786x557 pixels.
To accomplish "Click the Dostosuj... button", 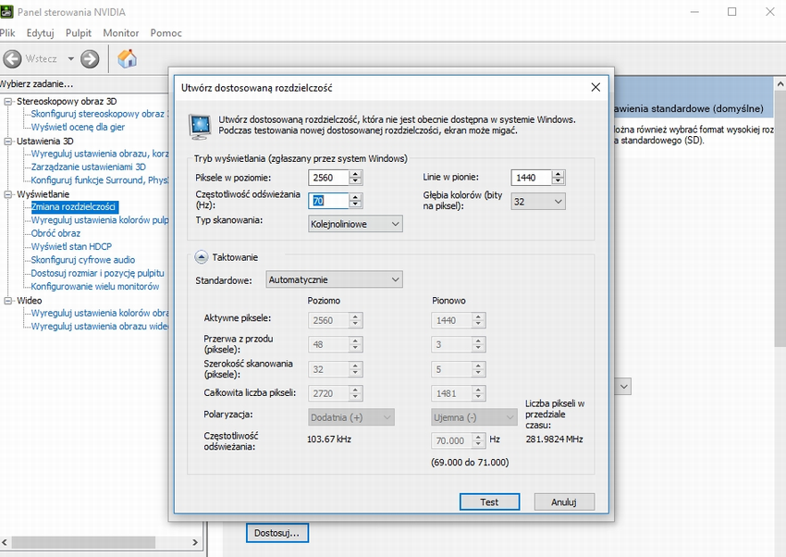I will (276, 533).
